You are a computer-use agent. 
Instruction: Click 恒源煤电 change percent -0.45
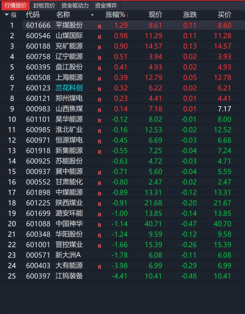[119, 140]
